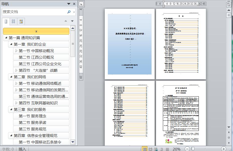Click document scrollbar up arrow
This screenshot has height=151, width=233.
pos(229,10)
